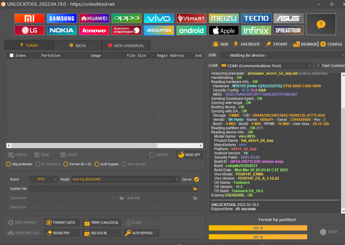Click the FORMAT button

pyautogui.click(x=18, y=155)
